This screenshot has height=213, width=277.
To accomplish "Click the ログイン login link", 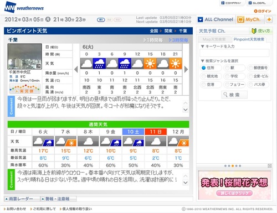I will [x=263, y=11].
